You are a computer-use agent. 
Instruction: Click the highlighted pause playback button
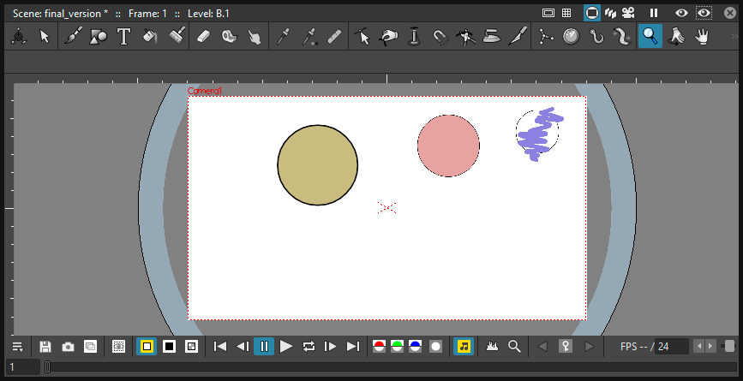click(x=264, y=347)
